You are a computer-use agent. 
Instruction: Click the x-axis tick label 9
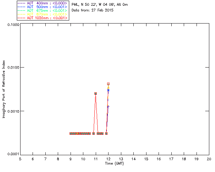coord(71,159)
